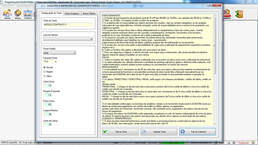The image size is (258, 145).
Task: Click the Largura Máxima value field
Action: click(x=47, y=114)
